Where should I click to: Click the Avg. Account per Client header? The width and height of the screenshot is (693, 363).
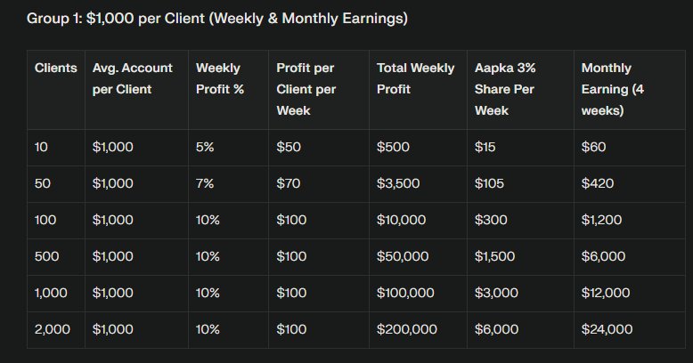point(133,78)
